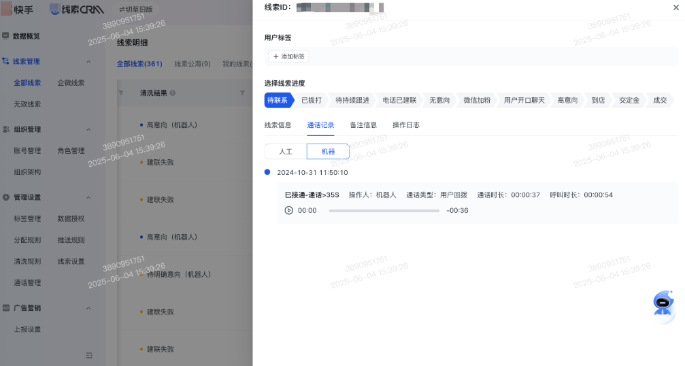Screen dimensions: 685x366
Task: Set lead progress to 高意向
Action: [567, 101]
